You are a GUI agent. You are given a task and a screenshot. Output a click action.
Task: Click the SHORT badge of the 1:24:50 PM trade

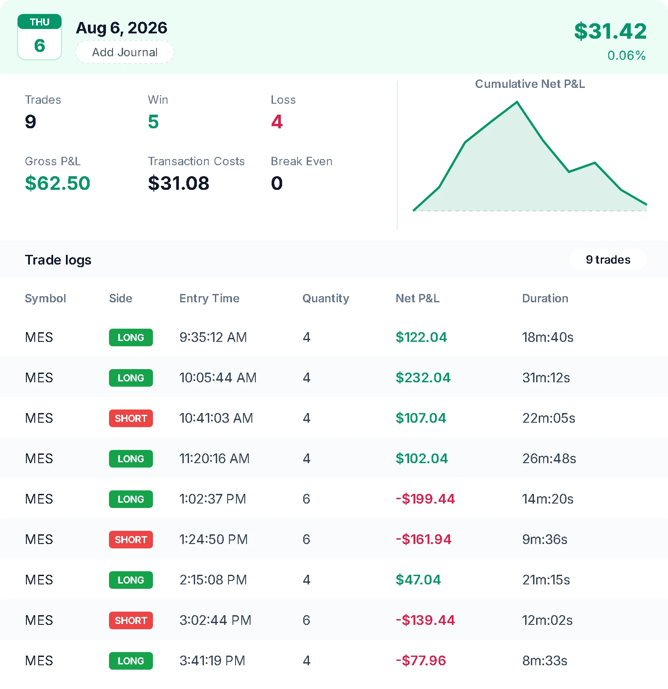131,540
